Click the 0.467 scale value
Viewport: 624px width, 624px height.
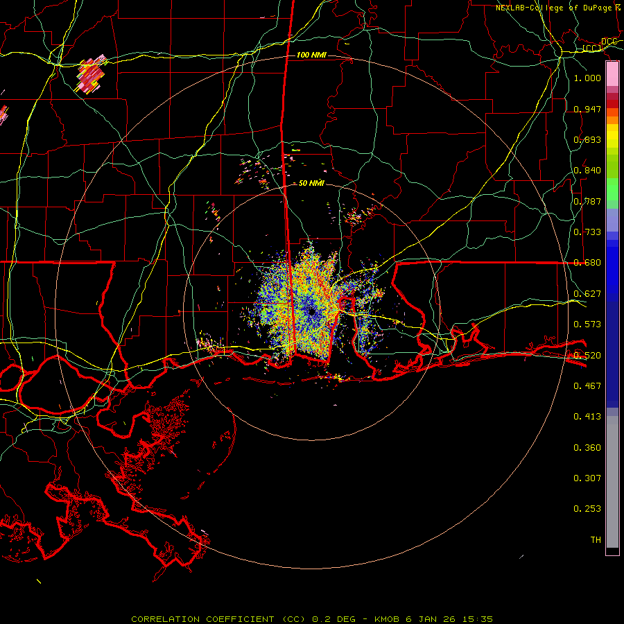click(587, 386)
